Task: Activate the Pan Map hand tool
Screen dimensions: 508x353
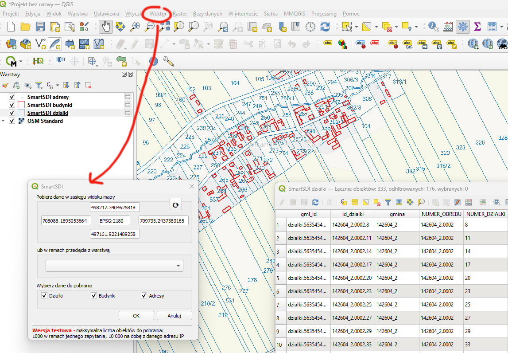Action: (106, 26)
